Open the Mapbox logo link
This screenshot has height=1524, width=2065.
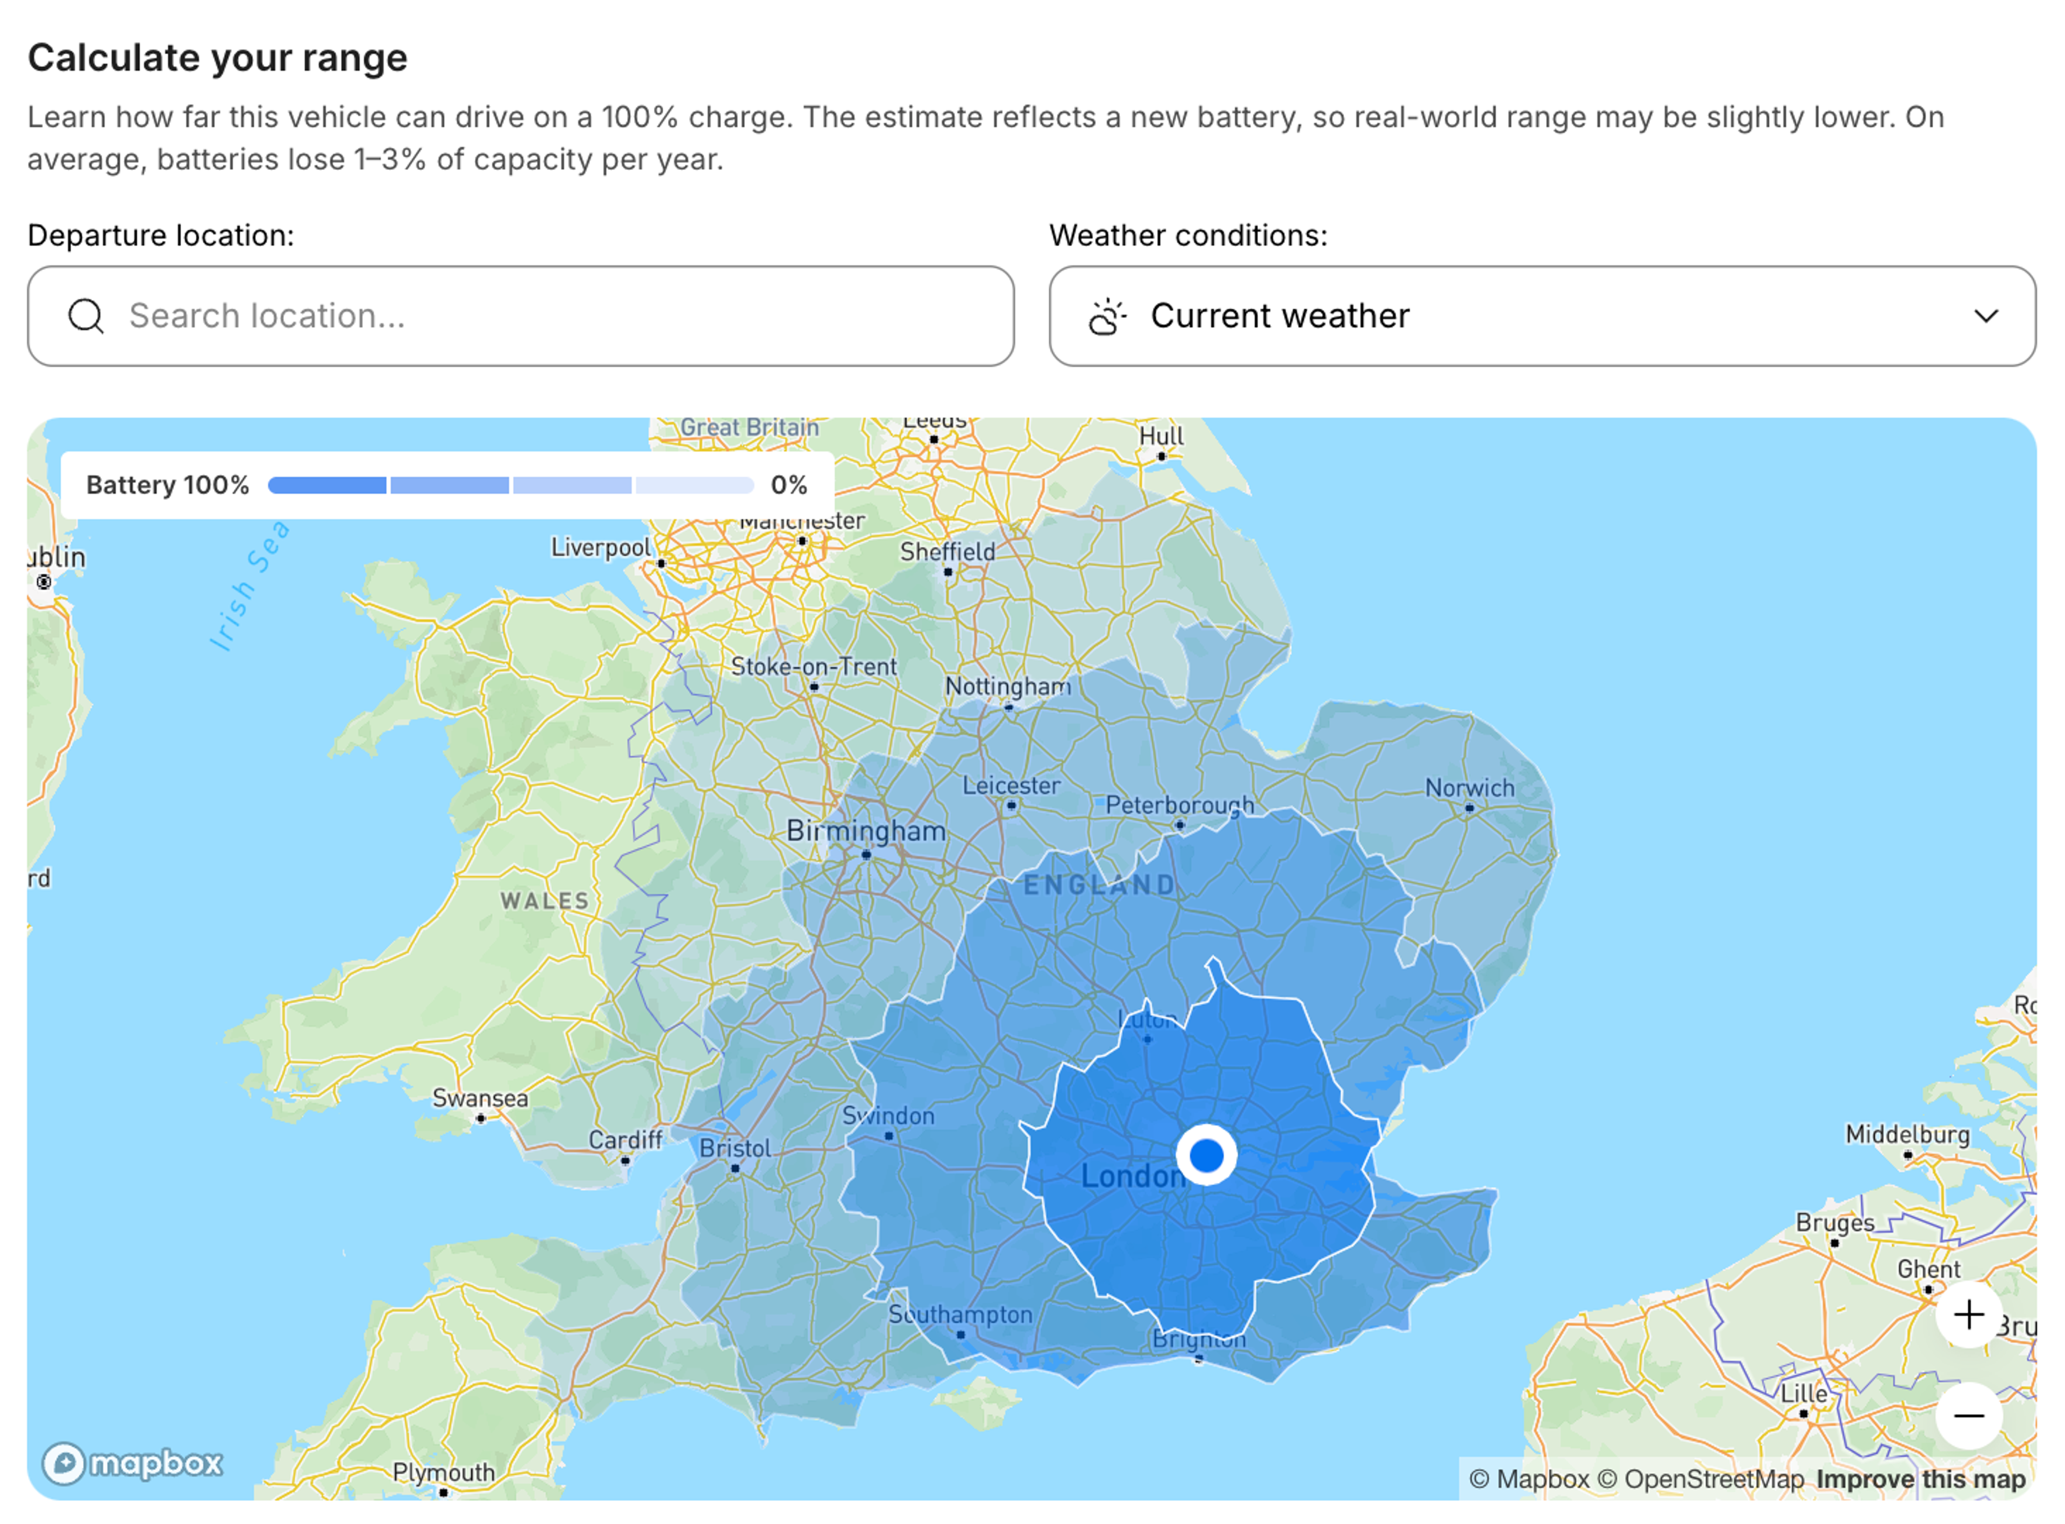point(133,1463)
